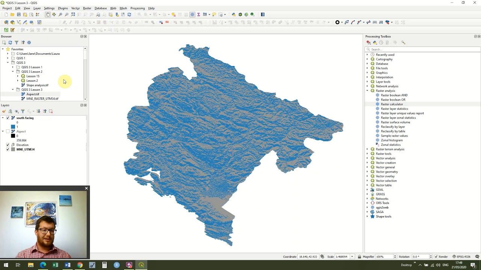Screen dimensions: 481x270
Task: Open the Raster calculator algorithm
Action: [392, 104]
